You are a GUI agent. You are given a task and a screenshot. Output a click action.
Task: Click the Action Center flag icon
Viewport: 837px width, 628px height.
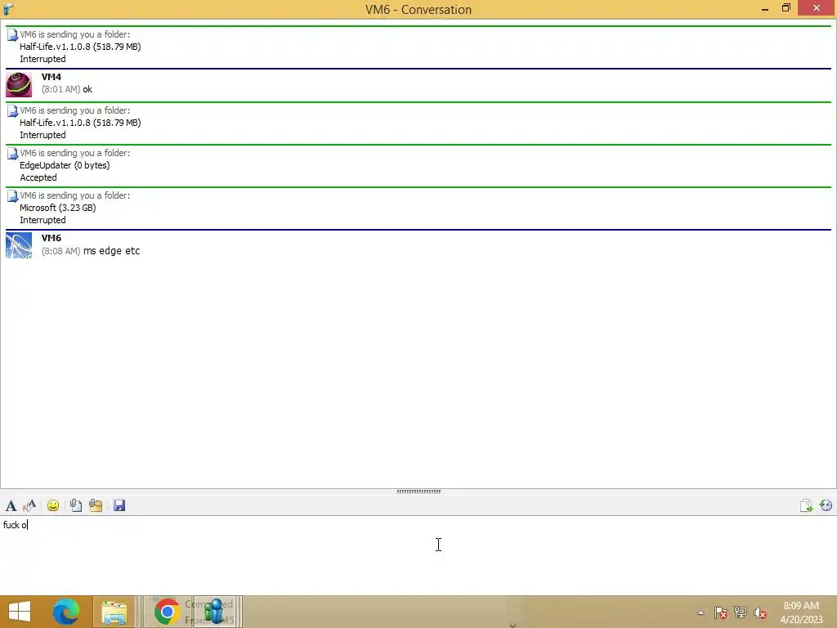[721, 612]
